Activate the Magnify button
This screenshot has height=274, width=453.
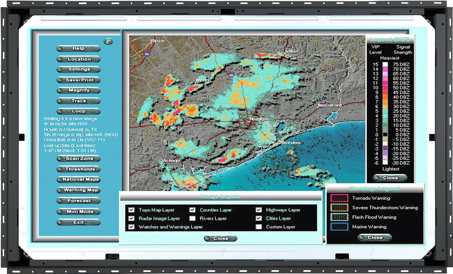click(x=79, y=91)
